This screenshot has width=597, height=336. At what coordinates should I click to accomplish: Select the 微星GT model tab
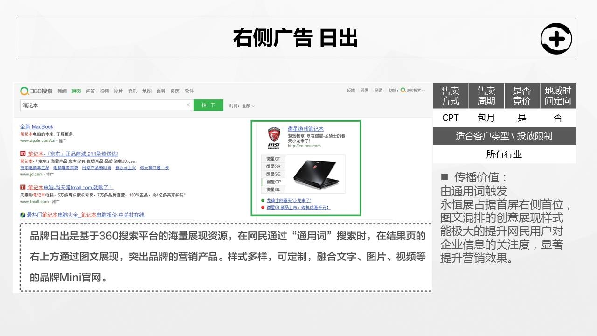(x=273, y=159)
